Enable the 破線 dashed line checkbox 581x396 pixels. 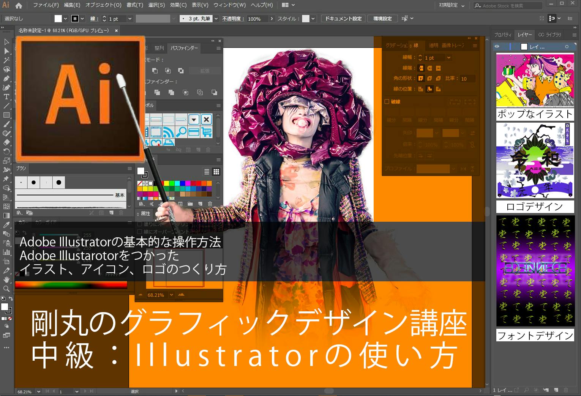pyautogui.click(x=387, y=102)
